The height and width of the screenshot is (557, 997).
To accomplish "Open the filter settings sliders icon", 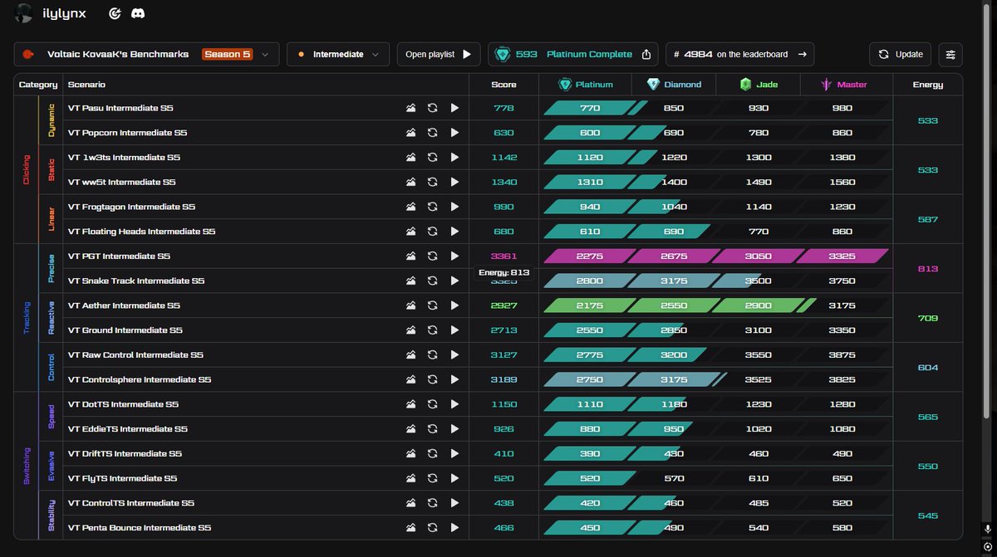I will tap(950, 54).
